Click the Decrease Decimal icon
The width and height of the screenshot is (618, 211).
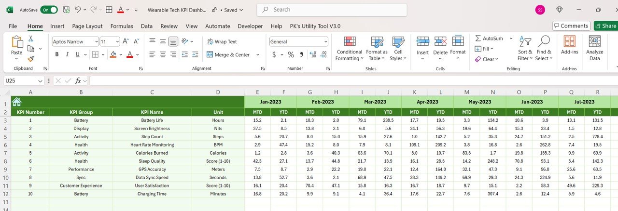click(323, 54)
